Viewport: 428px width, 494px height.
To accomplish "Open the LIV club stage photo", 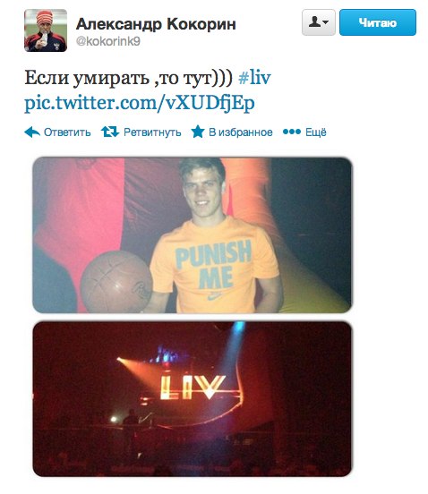I will 193,399.
